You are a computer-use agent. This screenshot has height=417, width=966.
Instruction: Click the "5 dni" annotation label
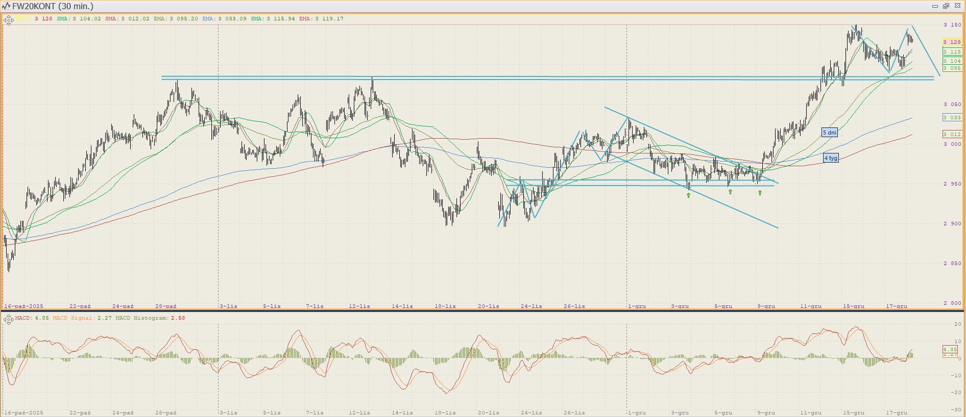830,133
